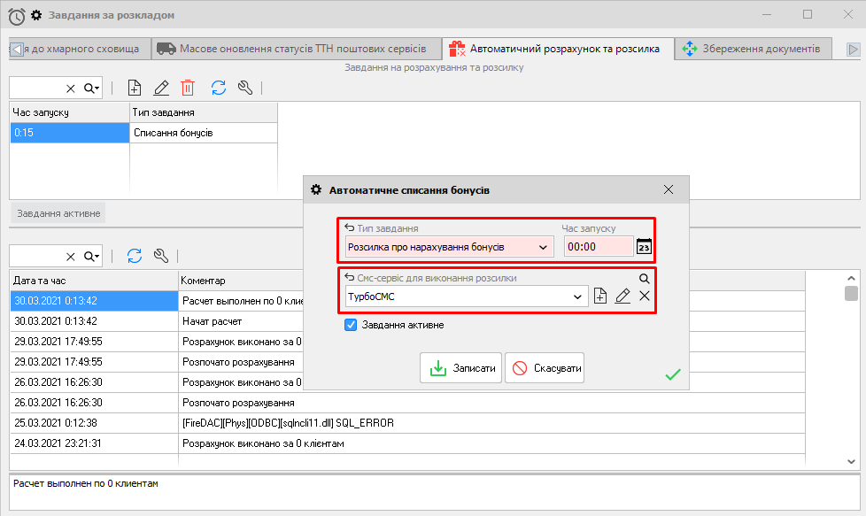Click the green checkmark in dialog corner
Screen dimensions: 866x516
[x=673, y=375]
